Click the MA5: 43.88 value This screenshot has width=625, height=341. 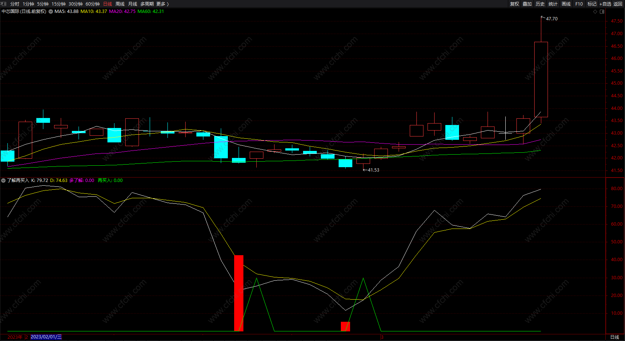pyautogui.click(x=66, y=11)
